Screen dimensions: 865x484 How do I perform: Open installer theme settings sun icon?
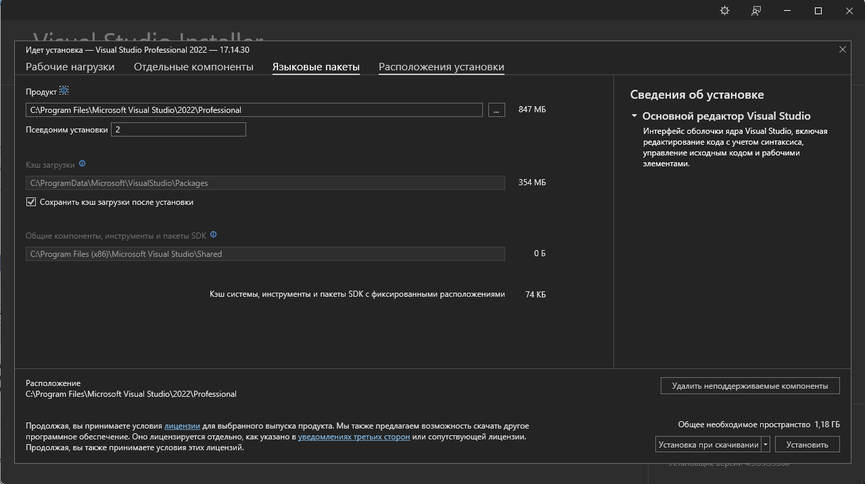point(724,11)
